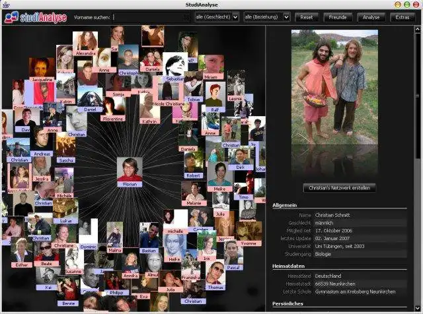The height and width of the screenshot is (314, 423).
Task: Click the Allgemein section heading
Action: (284, 205)
